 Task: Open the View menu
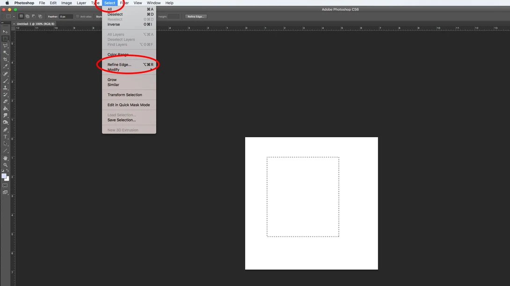pos(138,3)
